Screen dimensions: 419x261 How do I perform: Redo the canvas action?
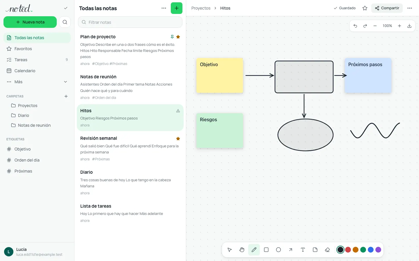click(x=365, y=26)
